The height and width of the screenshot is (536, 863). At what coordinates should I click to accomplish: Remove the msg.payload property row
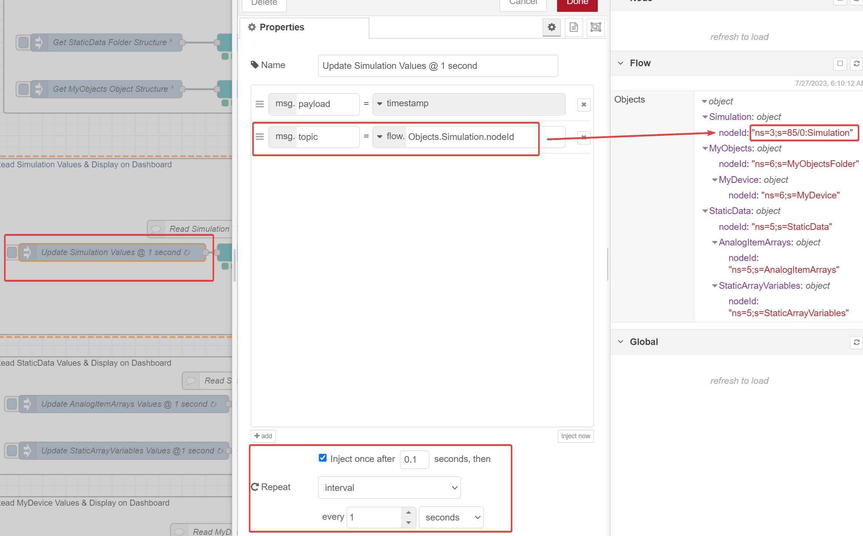584,105
